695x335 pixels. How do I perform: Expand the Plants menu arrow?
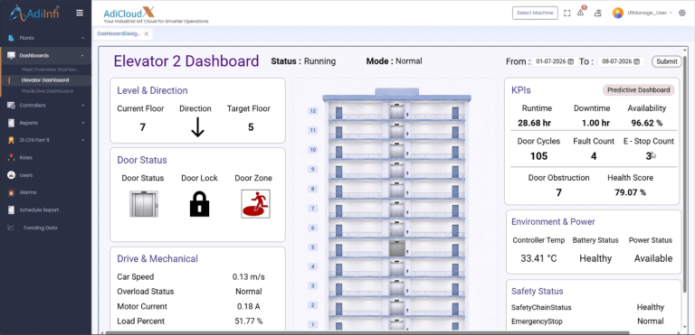click(x=83, y=39)
